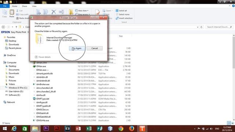The image size is (235, 132).
Task: Select the IDMFType.dat file
Action: [x=43, y=99]
